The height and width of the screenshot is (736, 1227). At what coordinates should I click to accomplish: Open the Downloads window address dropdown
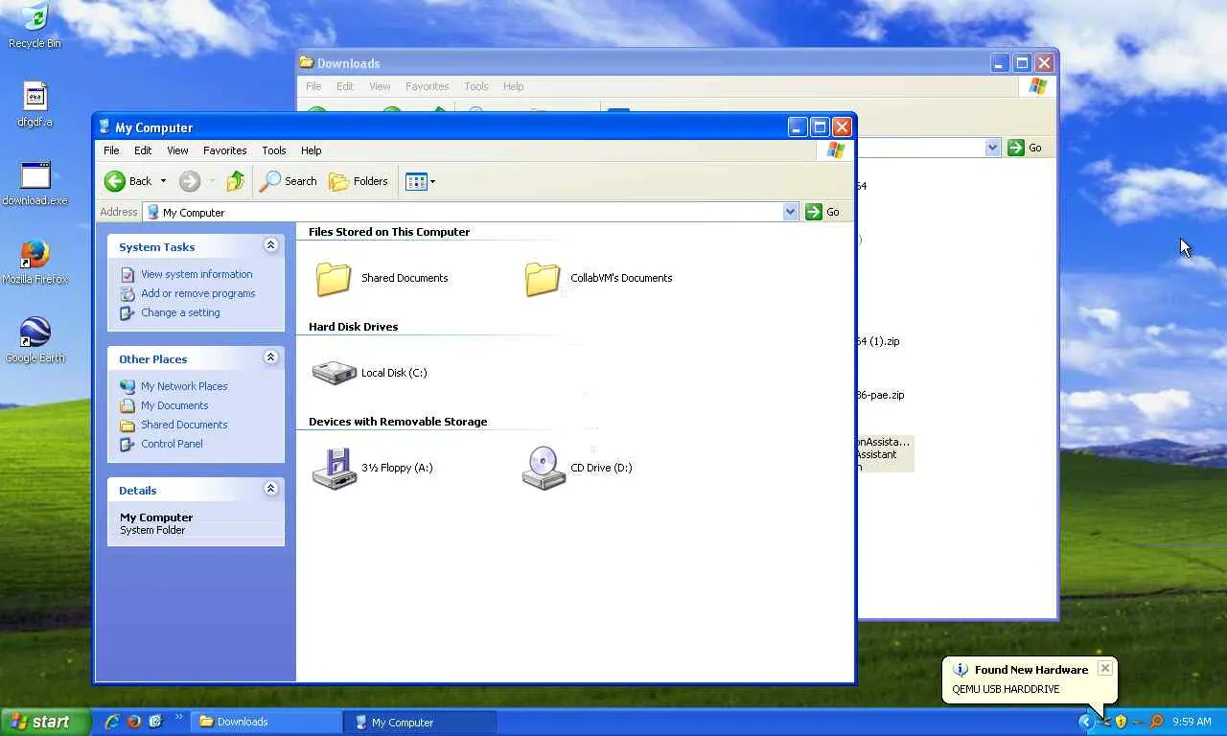992,148
